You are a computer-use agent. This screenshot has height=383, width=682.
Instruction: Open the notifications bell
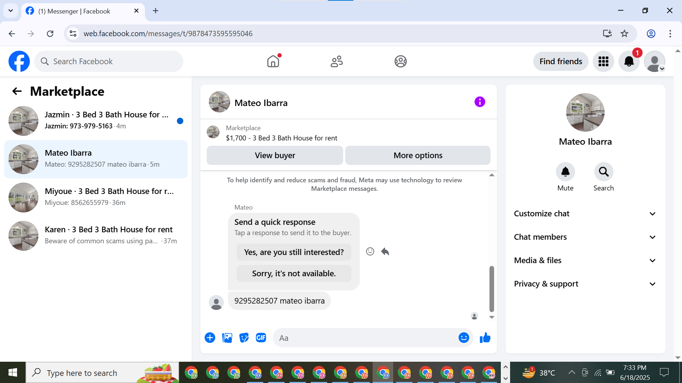coord(629,61)
